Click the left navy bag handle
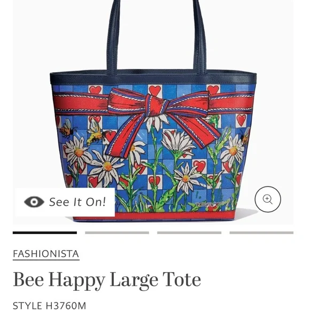310x310 pixels. pyautogui.click(x=113, y=37)
